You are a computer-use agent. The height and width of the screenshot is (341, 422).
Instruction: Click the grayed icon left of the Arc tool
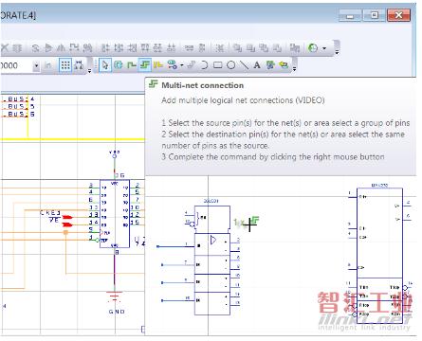(191, 65)
